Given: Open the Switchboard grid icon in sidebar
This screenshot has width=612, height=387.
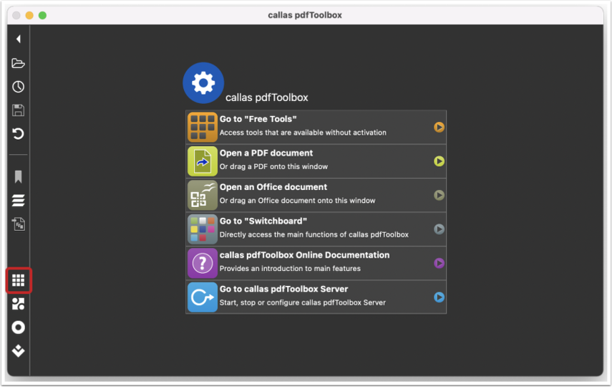Looking at the screenshot, I should tap(19, 280).
